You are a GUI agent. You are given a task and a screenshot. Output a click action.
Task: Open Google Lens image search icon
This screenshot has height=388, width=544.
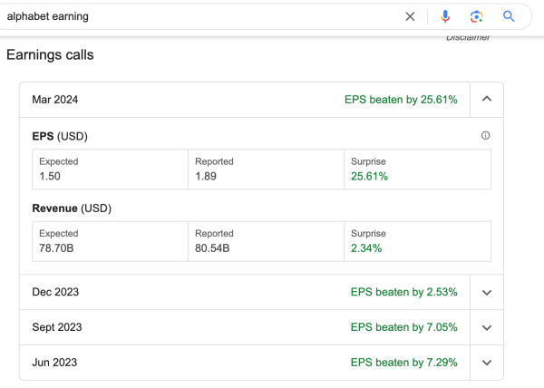click(476, 16)
